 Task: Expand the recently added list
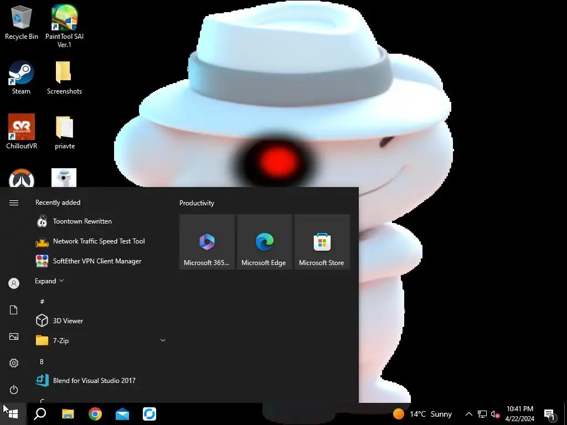tap(49, 281)
